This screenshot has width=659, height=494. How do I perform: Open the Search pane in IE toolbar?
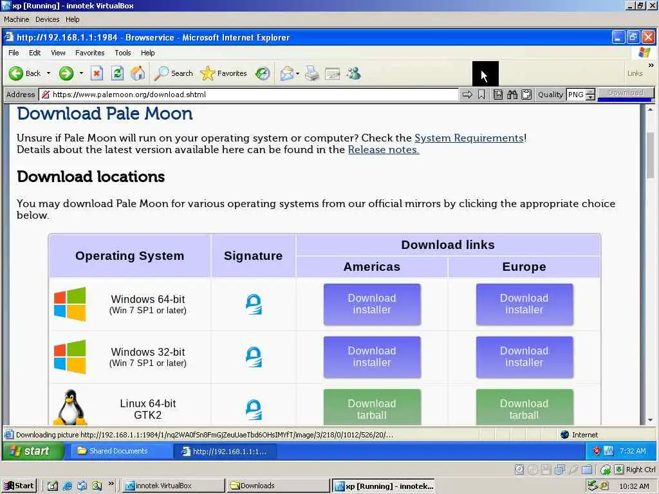tap(174, 73)
